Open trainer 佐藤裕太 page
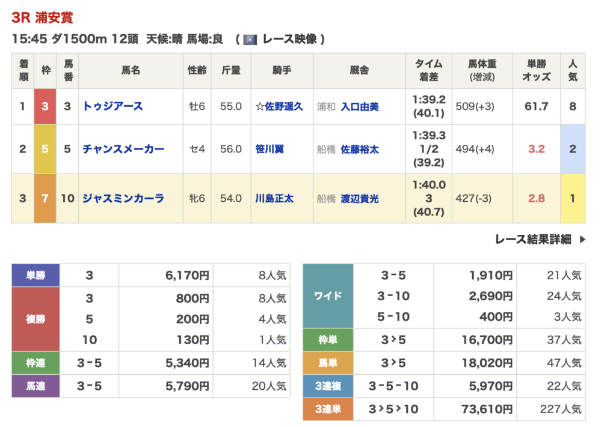Image resolution: width=616 pixels, height=427 pixels. (360, 149)
